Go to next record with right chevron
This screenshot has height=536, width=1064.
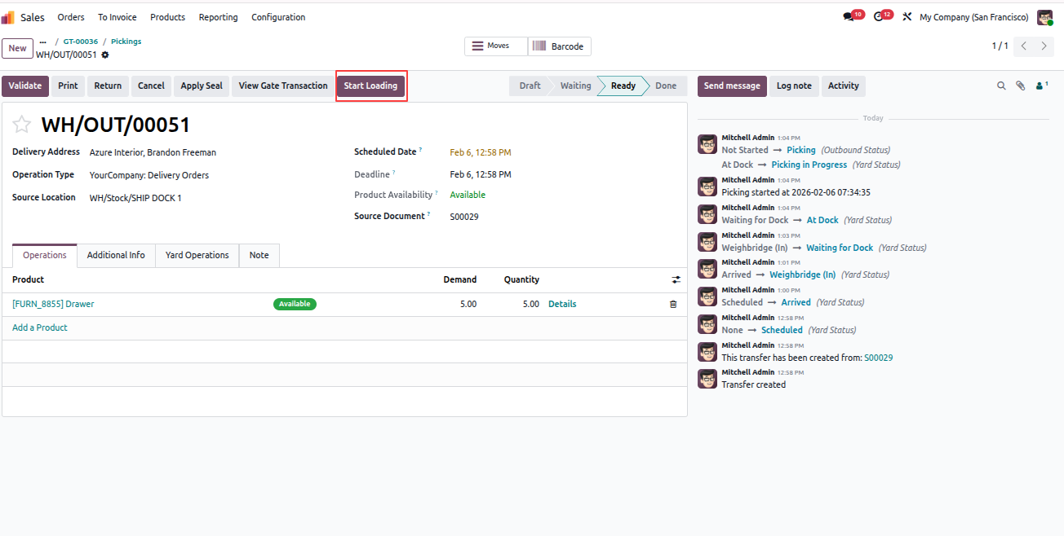[1044, 46]
